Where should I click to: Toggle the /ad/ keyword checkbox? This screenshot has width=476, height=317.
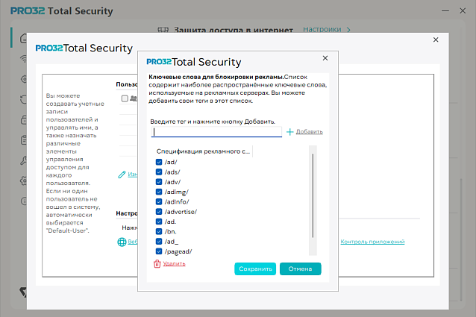[x=159, y=162]
